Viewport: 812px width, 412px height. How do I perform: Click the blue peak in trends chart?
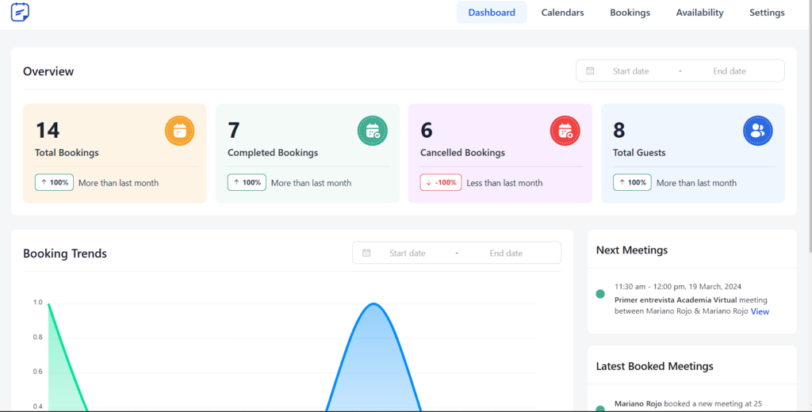pos(373,305)
